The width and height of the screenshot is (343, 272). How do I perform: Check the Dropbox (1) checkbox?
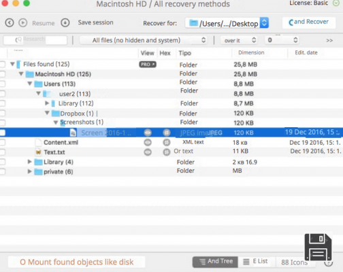click(x=2, y=113)
